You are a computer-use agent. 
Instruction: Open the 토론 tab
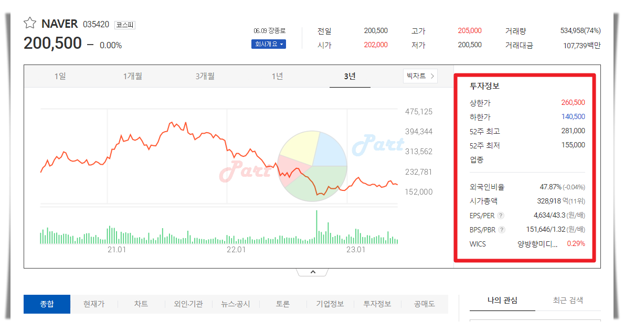[283, 304]
